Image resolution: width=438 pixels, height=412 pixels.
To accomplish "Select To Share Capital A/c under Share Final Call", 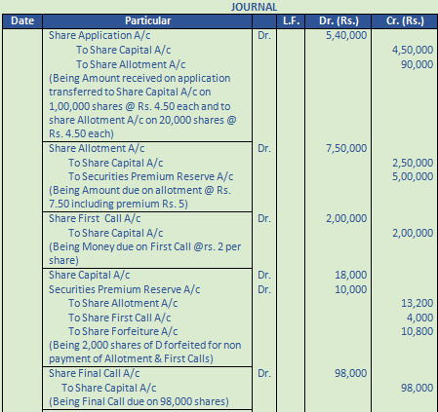I will 109,388.
